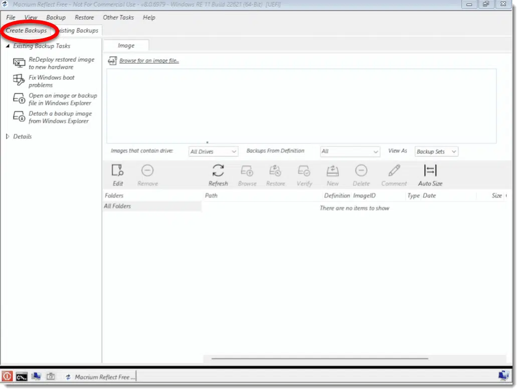The width and height of the screenshot is (520, 392).
Task: Open the Restore menu
Action: pyautogui.click(x=84, y=18)
